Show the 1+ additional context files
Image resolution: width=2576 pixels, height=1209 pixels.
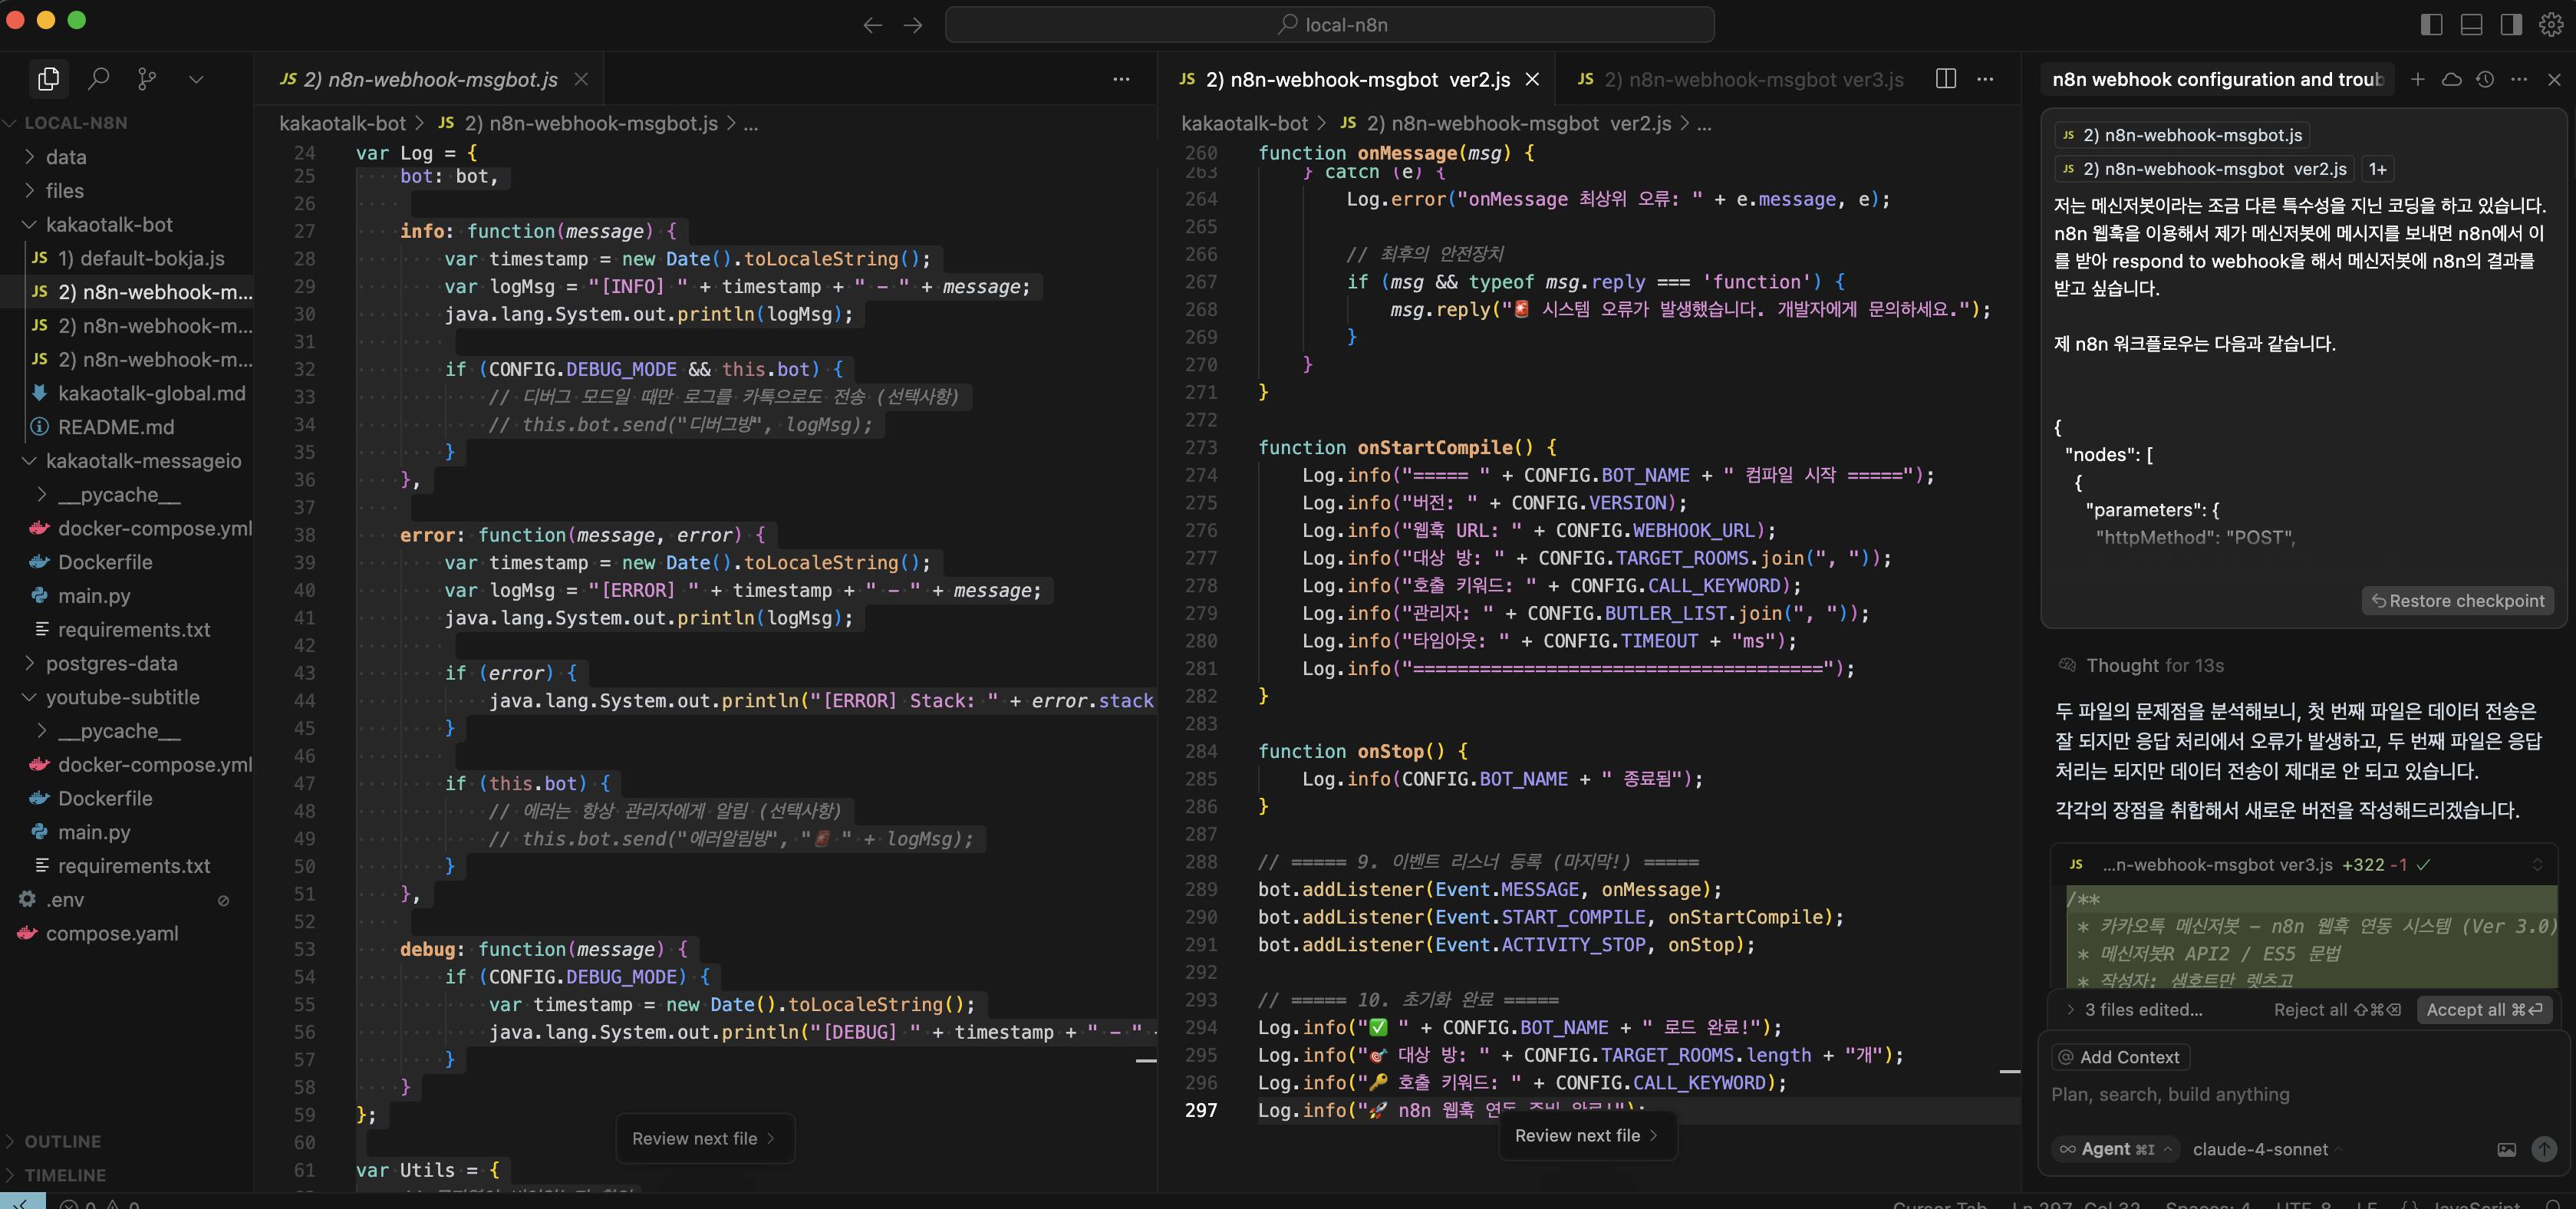[x=2377, y=169]
